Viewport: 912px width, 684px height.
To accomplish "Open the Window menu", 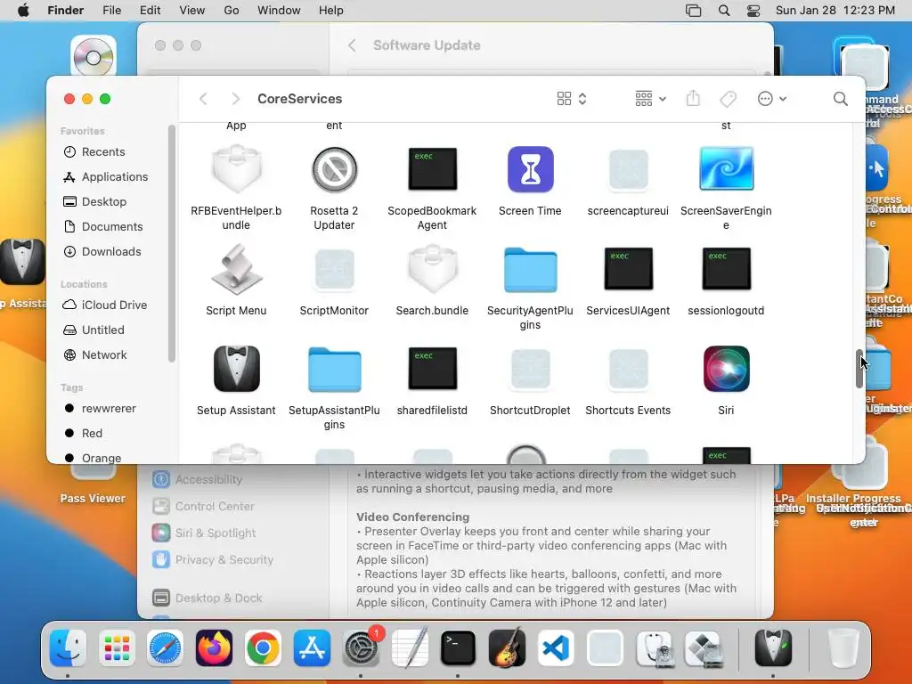I will 279,11.
